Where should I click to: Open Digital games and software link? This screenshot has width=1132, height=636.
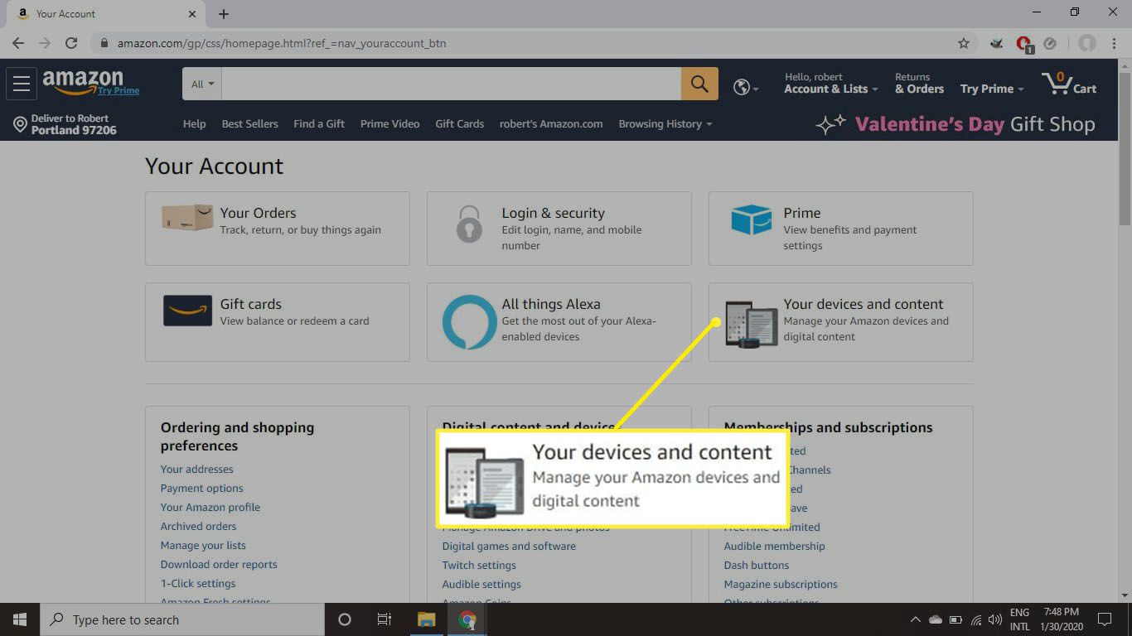(509, 547)
